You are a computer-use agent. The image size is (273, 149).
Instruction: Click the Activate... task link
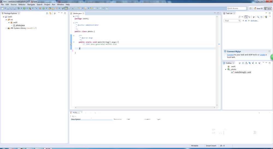point(254,21)
